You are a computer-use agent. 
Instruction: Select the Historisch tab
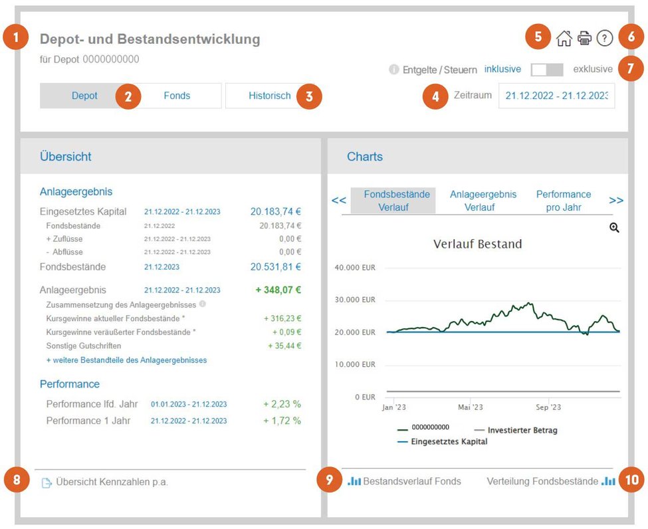269,96
